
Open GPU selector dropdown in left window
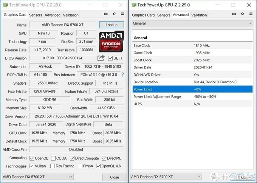pyautogui.click(x=38, y=177)
